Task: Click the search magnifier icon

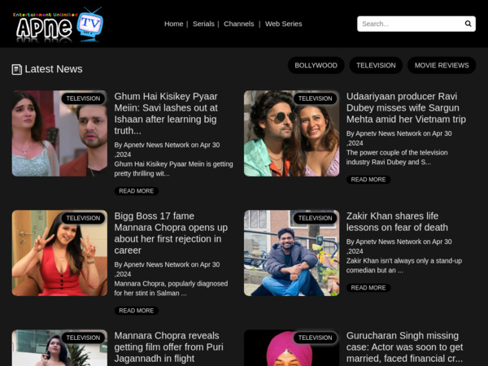Action: (468, 24)
